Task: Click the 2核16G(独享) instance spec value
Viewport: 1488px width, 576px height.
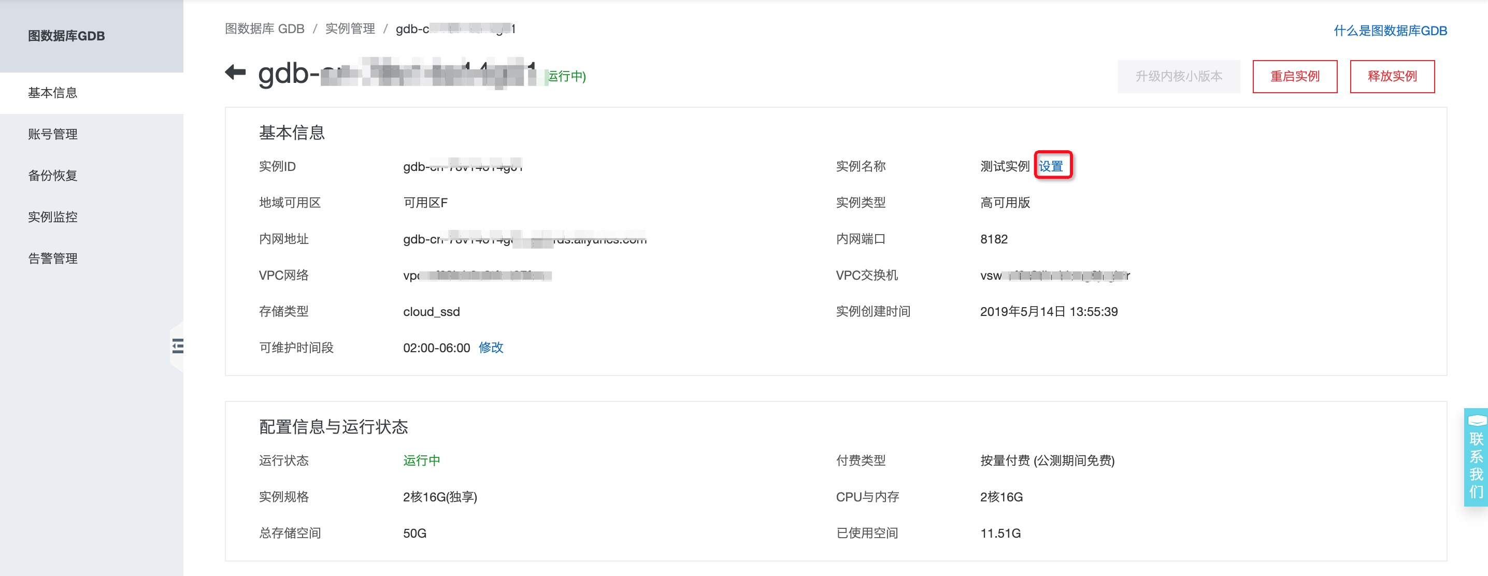Action: click(x=440, y=497)
